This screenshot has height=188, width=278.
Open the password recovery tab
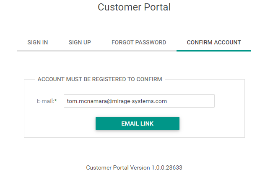(x=139, y=42)
